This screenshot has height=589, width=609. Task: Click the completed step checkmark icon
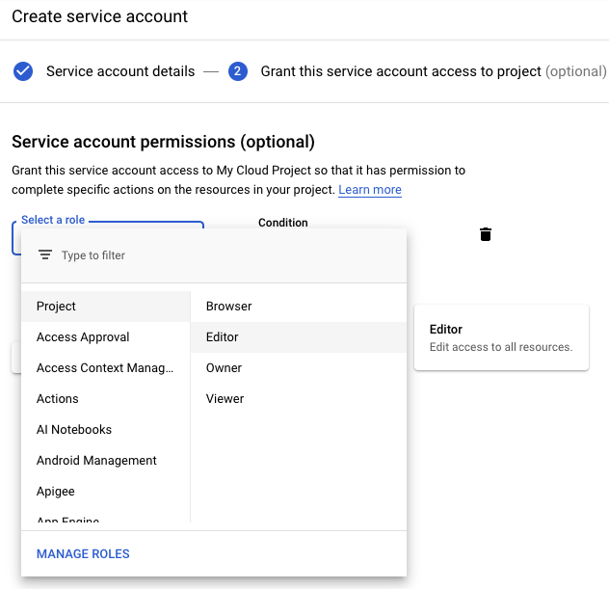(23, 71)
